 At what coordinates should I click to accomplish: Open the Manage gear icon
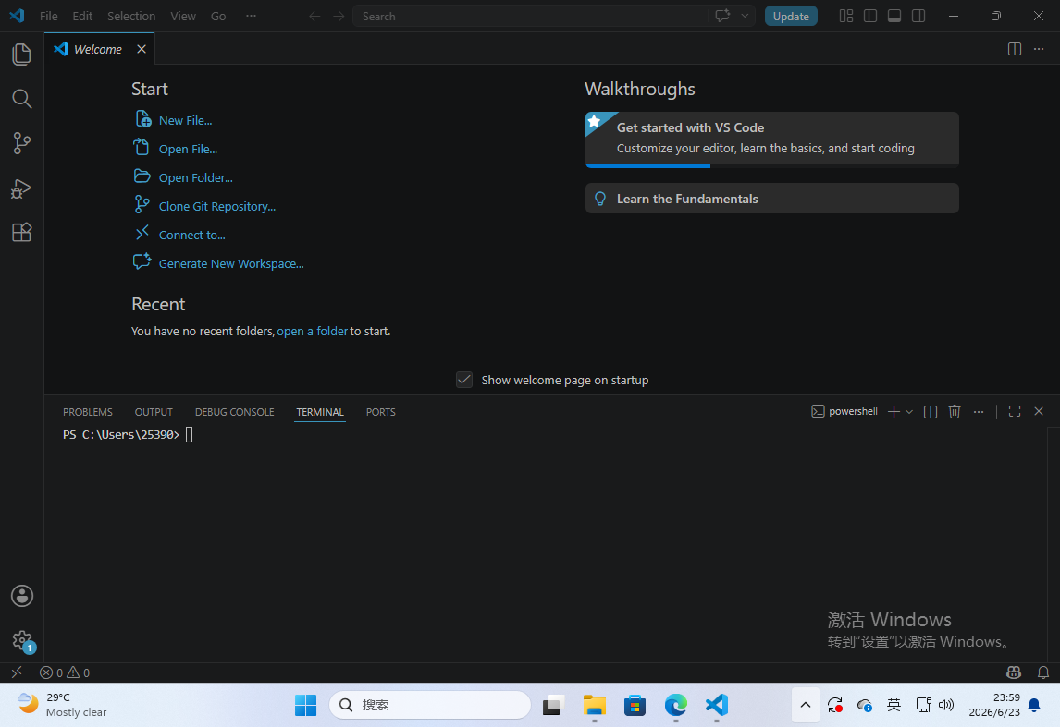click(21, 640)
